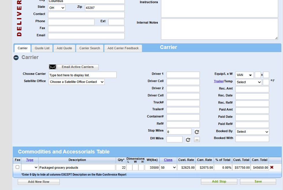Click the Type column header link

(30, 160)
